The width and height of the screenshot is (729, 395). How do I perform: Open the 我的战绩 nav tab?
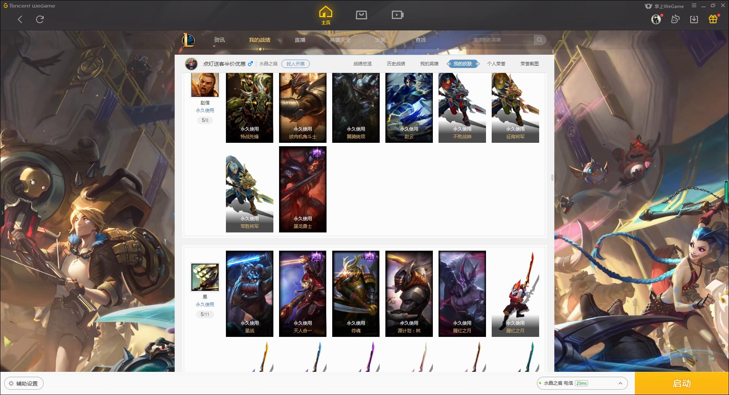(260, 40)
